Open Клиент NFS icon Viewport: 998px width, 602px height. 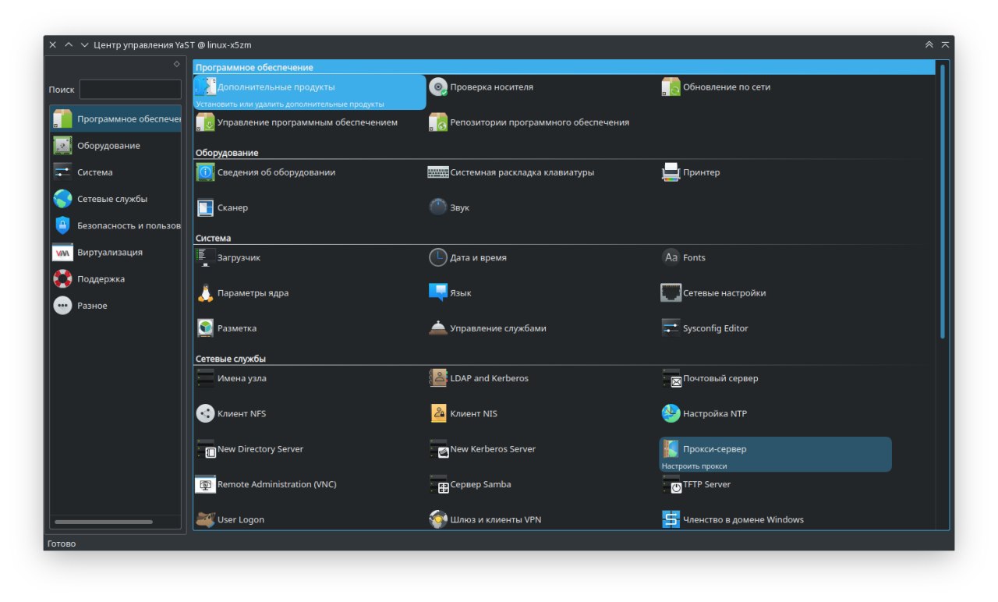click(x=205, y=413)
